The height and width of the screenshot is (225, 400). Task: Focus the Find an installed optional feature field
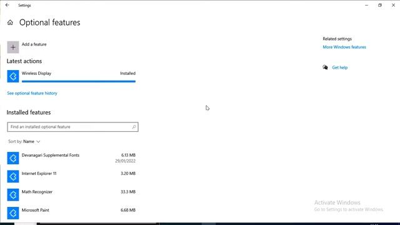(72, 127)
